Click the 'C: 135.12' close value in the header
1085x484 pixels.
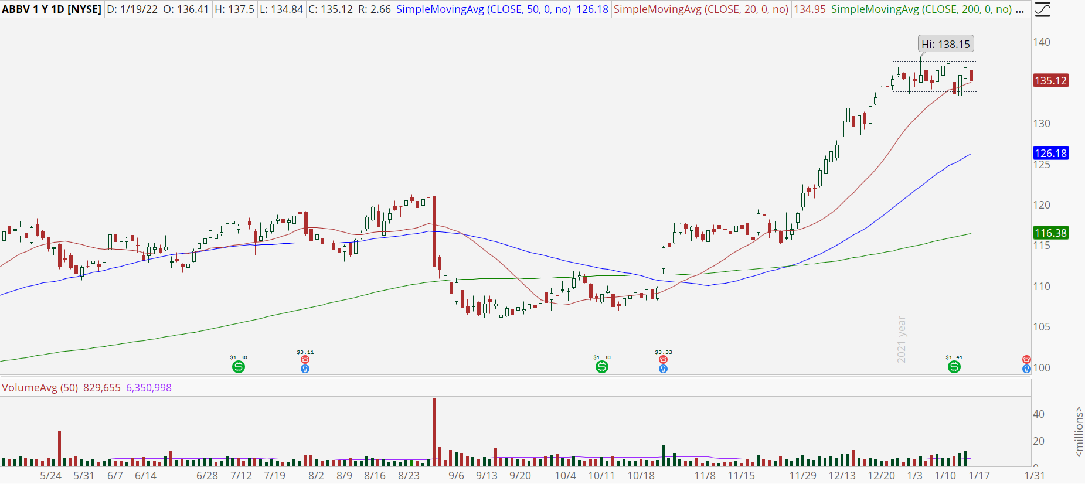pyautogui.click(x=331, y=9)
